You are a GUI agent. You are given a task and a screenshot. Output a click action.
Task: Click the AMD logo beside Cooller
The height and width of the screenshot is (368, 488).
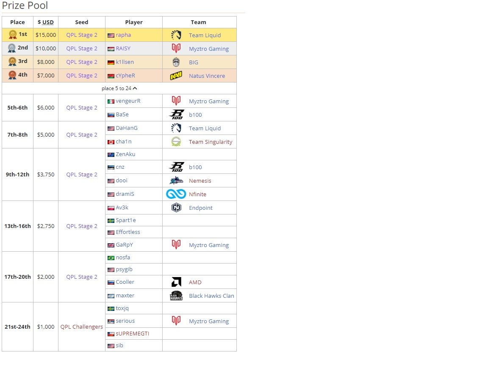176,282
